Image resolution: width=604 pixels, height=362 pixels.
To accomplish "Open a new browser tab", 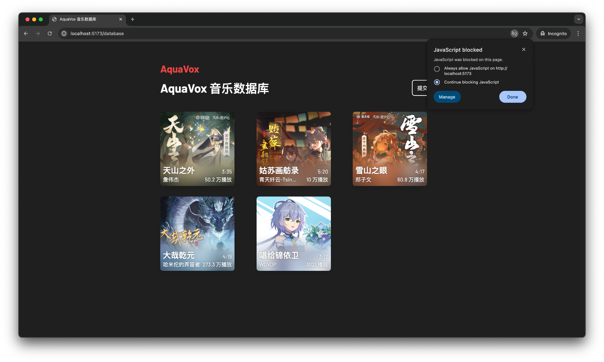I will tap(132, 19).
